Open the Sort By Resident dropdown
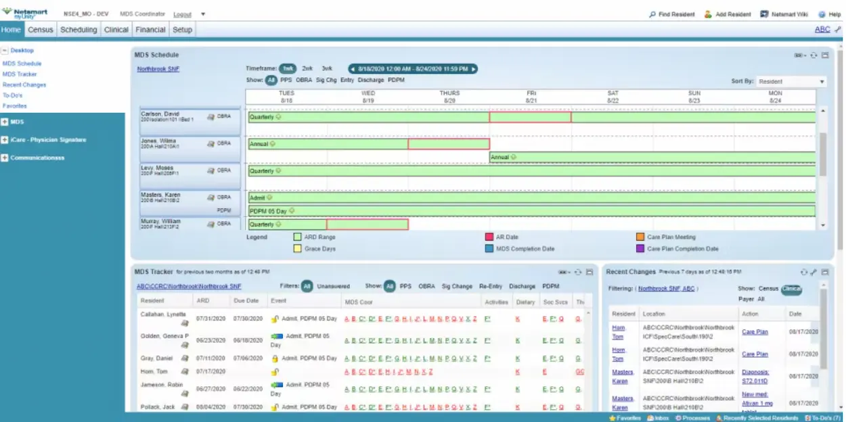Viewport: 846px width, 422px height. [791, 80]
